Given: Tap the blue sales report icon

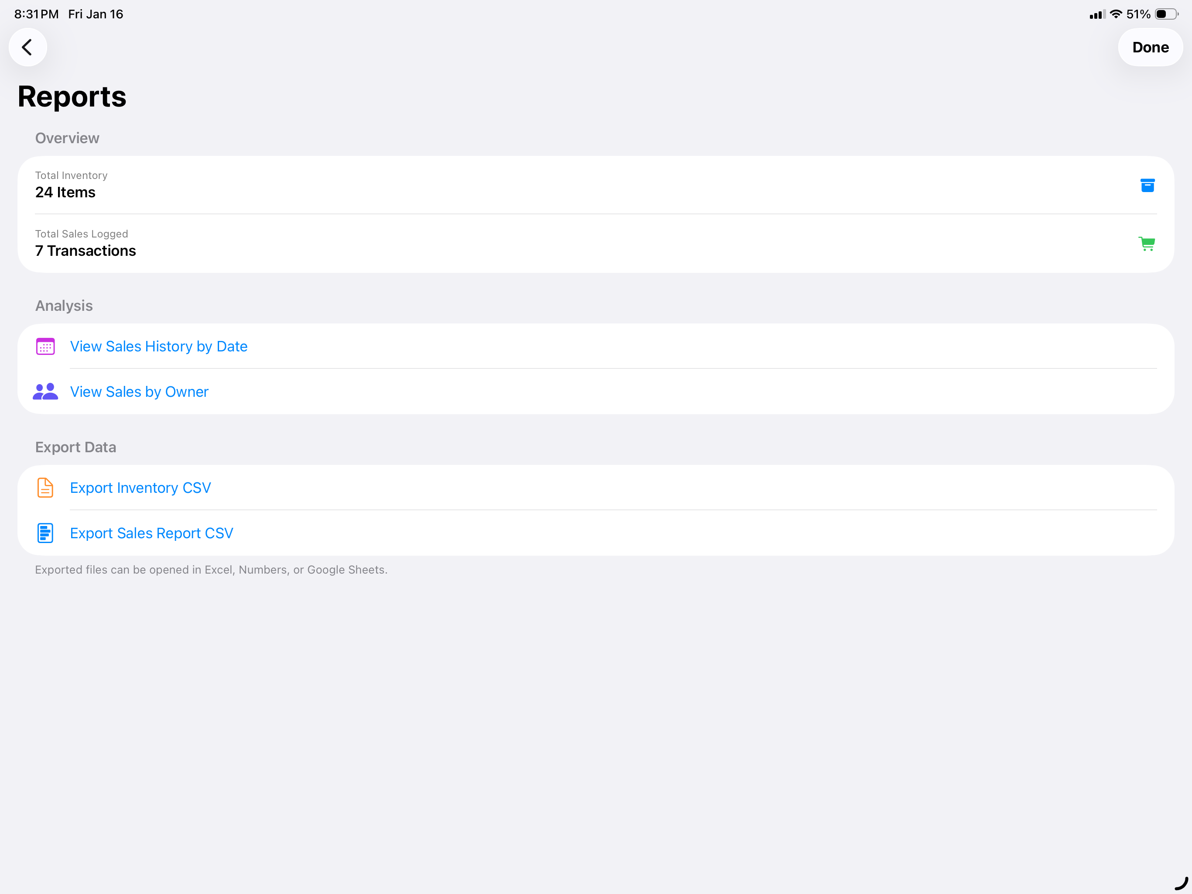Looking at the screenshot, I should point(45,533).
